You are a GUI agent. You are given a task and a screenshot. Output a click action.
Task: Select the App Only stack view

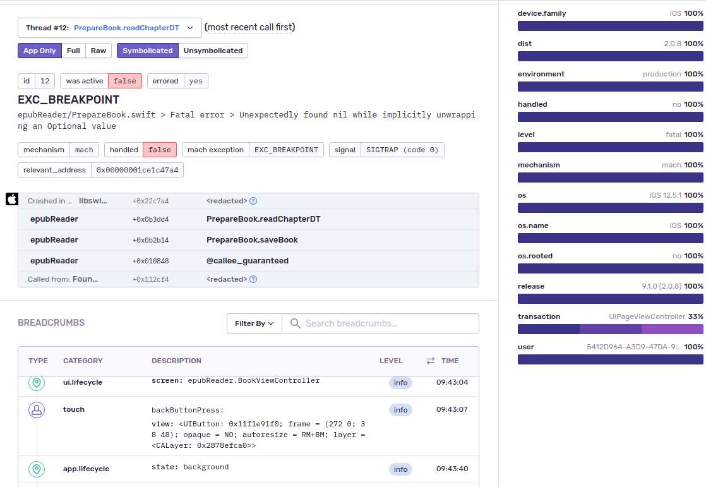[40, 51]
